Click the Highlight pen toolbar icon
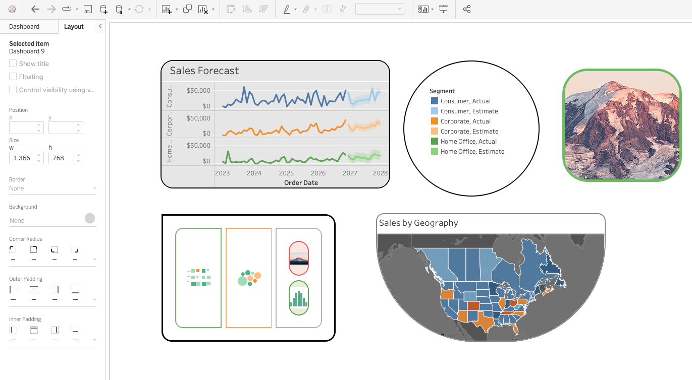The width and height of the screenshot is (692, 380). coord(287,9)
